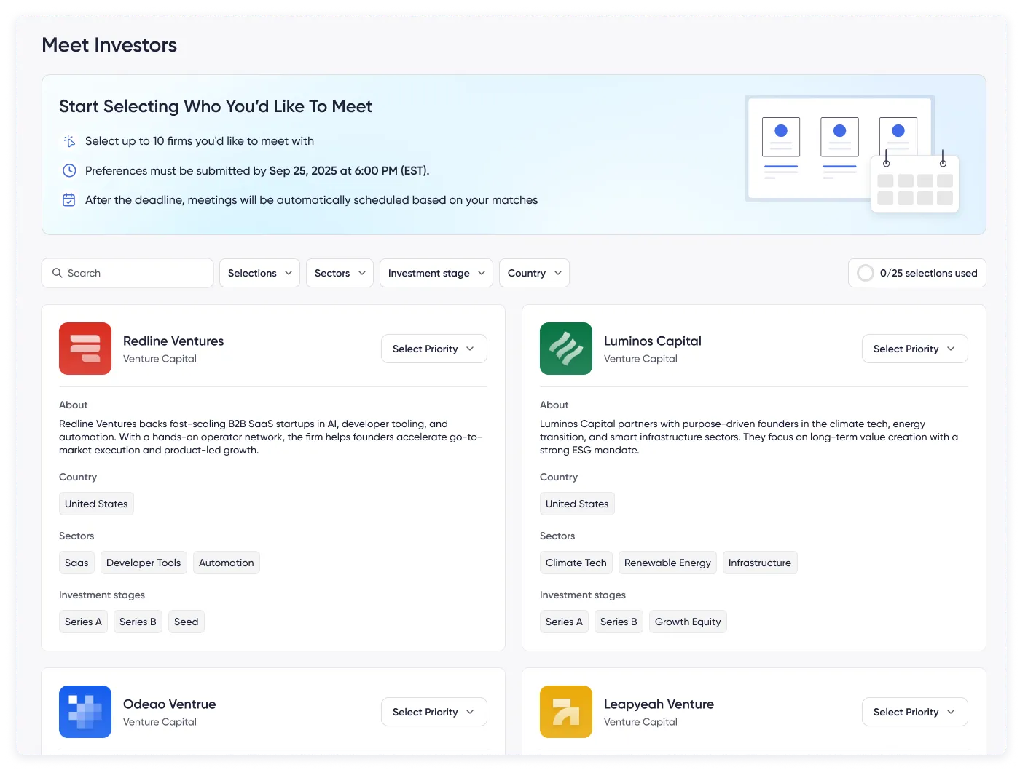Open the Country filter dropdown
The width and height of the screenshot is (1020, 770).
[x=533, y=273]
